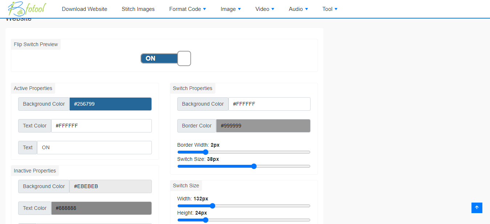
Task: Click the switch Background Color field #FFFFFF
Action: (x=269, y=104)
